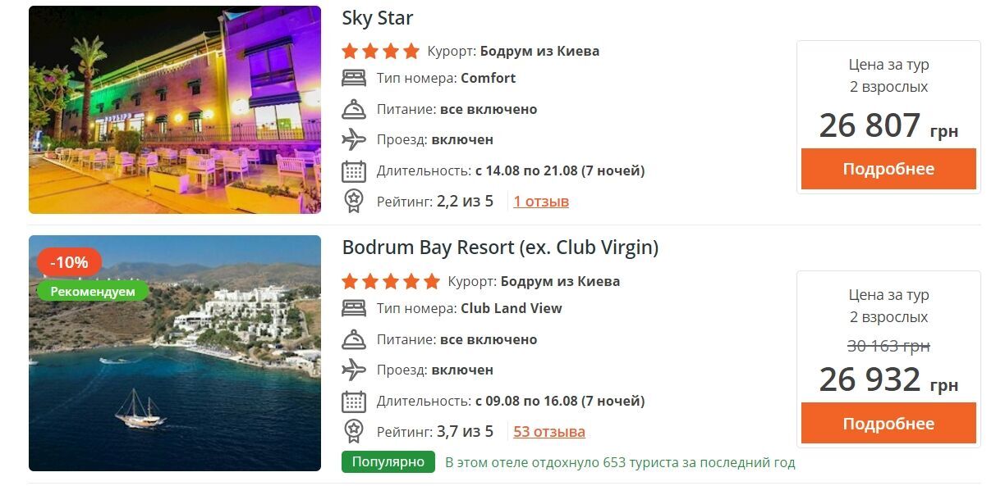Click the calendar icon for Bodrum Bay dates
The image size is (1005, 495).
click(x=354, y=402)
